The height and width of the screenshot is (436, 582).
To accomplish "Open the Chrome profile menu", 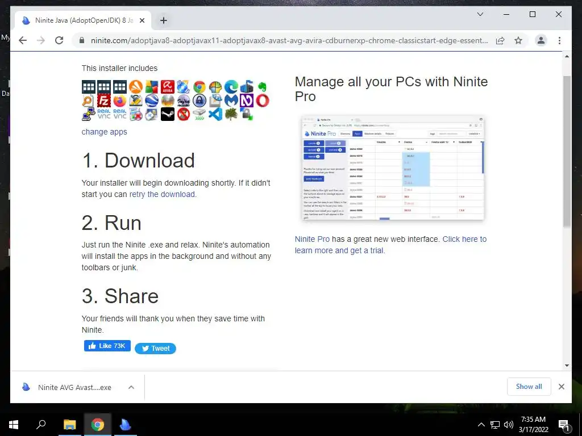I will [x=541, y=40].
